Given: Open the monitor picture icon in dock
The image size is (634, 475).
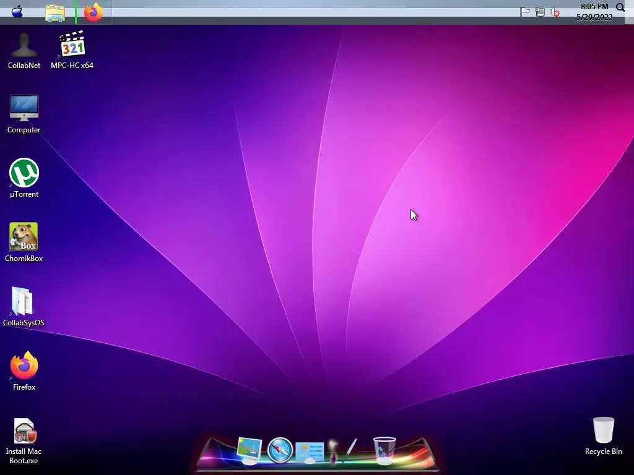Looking at the screenshot, I should tap(249, 450).
